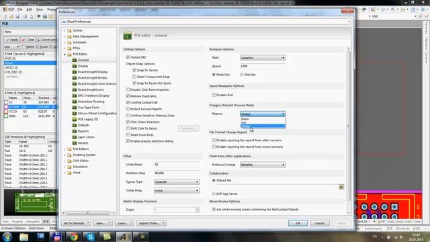Screen dimensions: 430x242
Task: Click Undo/Redo value field
Action: coord(177,165)
